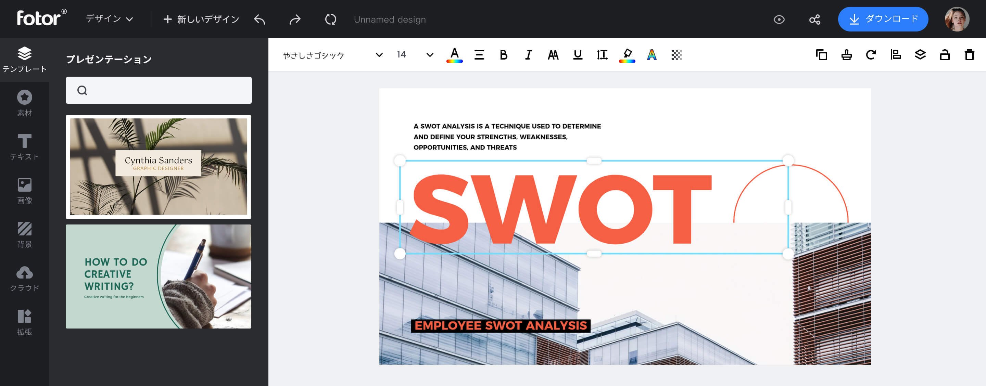Open the line spacing tool

602,55
